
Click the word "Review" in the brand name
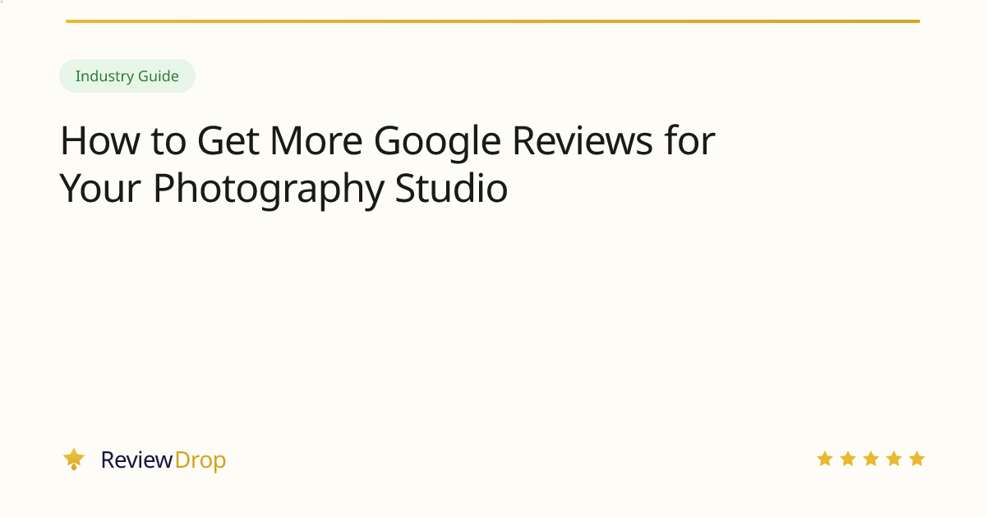(x=136, y=460)
